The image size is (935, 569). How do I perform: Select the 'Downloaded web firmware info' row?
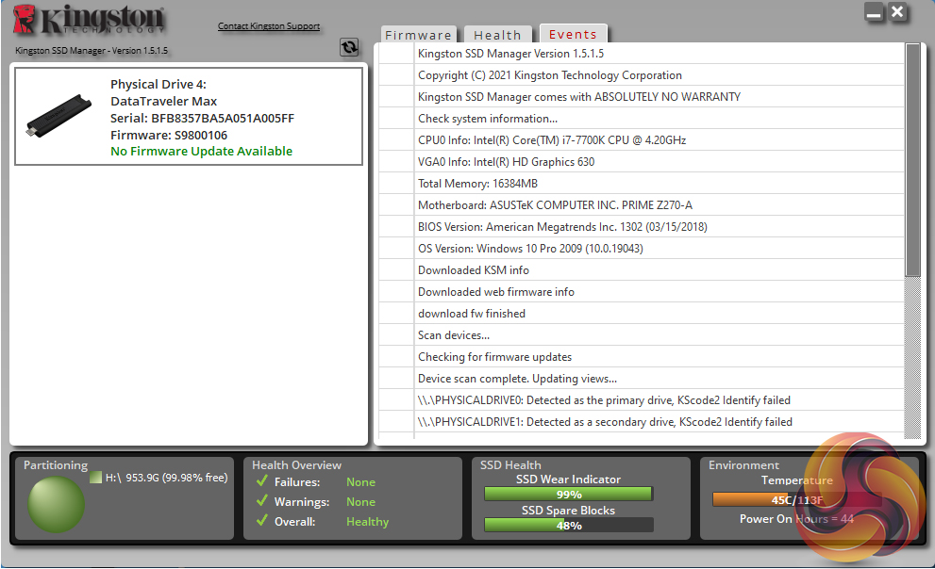click(x=642, y=292)
